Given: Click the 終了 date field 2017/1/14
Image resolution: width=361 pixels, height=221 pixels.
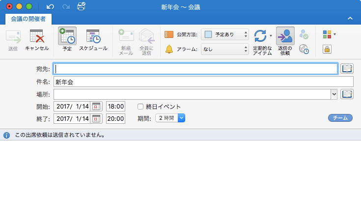Looking at the screenshot, I should tap(72, 118).
